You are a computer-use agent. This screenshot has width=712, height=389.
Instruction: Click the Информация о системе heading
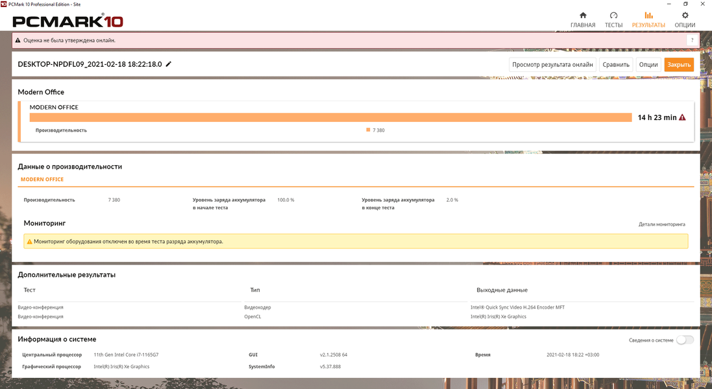(56, 339)
